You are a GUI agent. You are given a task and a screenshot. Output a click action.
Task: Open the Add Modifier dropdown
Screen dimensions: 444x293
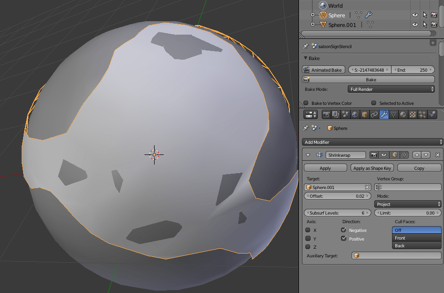coord(371,142)
